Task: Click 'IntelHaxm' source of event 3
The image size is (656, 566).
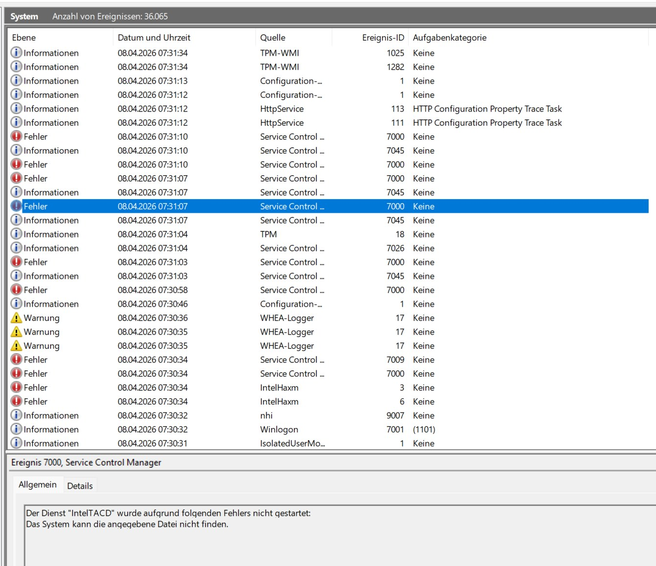Action: 279,387
